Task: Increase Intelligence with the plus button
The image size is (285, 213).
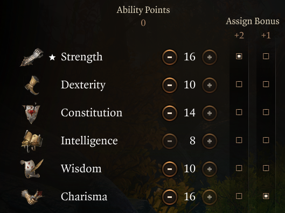Action: [210, 141]
